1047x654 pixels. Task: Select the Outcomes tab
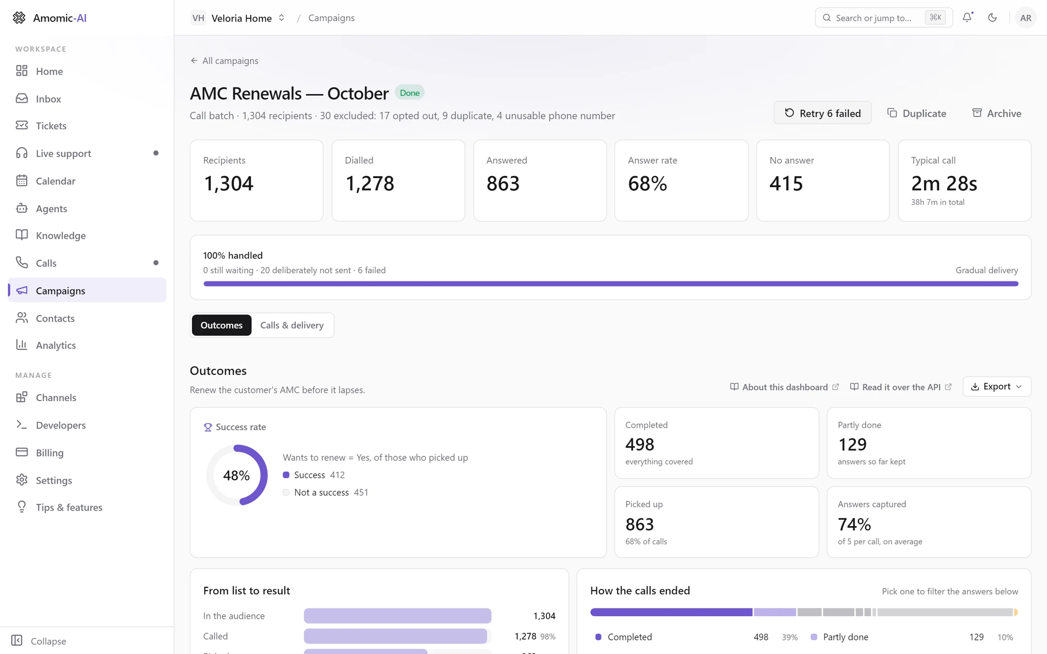[222, 325]
